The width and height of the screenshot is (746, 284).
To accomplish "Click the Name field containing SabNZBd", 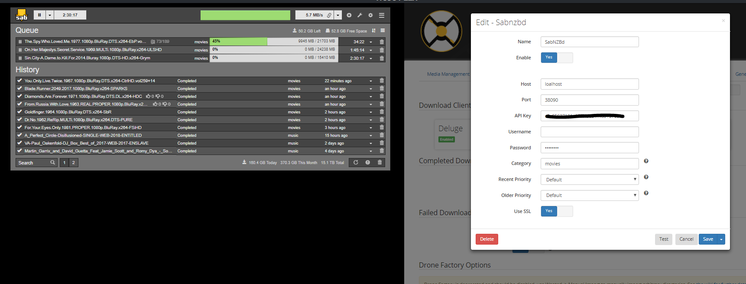I will (590, 42).
